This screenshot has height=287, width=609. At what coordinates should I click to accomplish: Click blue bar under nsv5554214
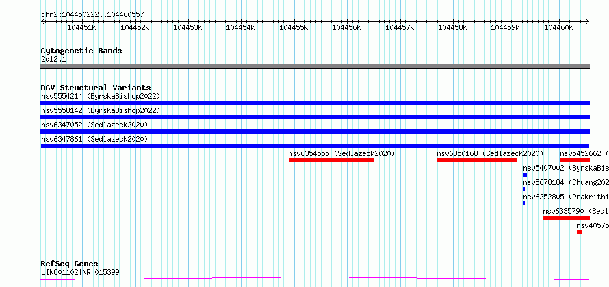point(315,103)
